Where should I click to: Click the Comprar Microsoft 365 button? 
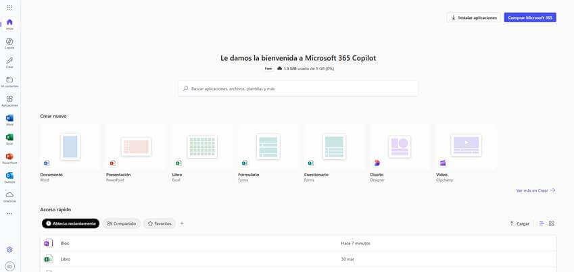529,18
